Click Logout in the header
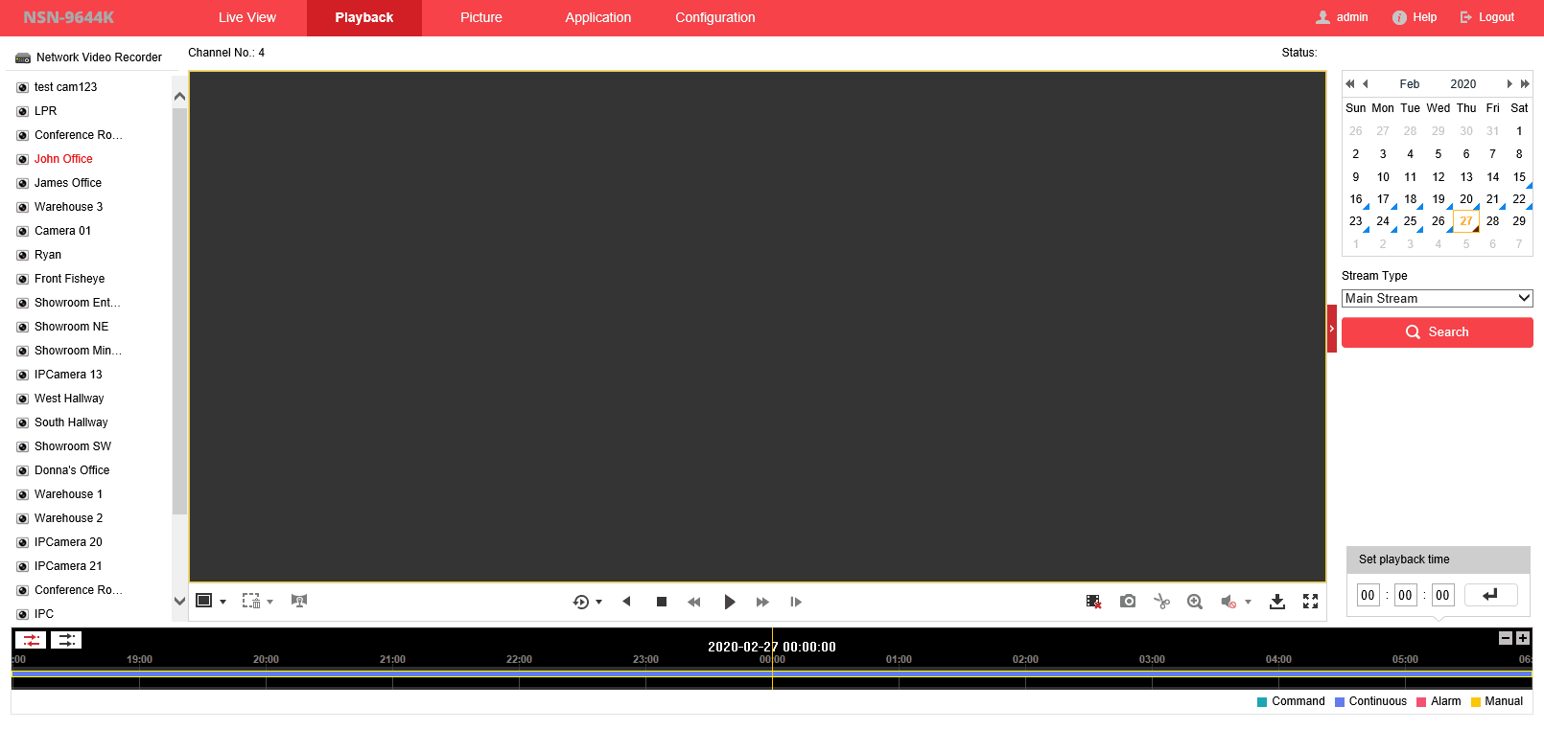The image size is (1544, 730). 1486,17
